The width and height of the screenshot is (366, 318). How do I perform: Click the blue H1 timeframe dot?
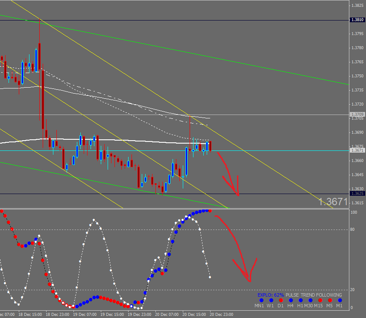pos(301,300)
